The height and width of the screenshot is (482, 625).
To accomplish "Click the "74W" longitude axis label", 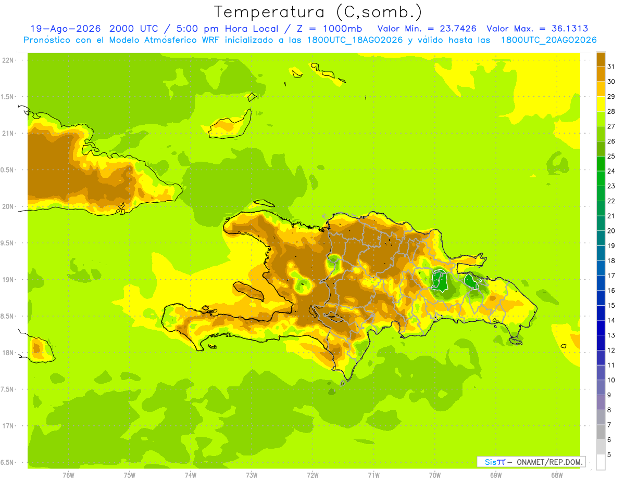I will coord(190,475).
